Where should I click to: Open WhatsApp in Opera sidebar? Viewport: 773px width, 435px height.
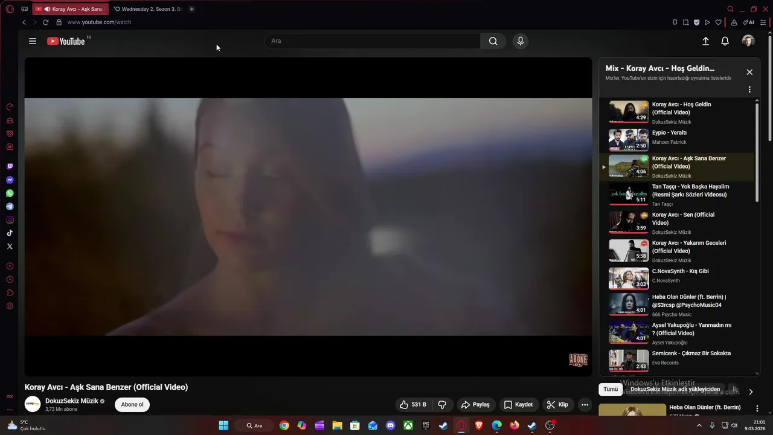coord(10,193)
